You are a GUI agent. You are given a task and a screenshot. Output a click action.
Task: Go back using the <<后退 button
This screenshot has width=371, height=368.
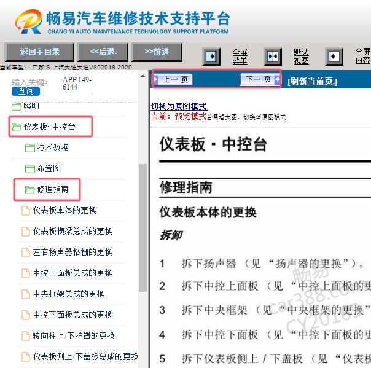[x=103, y=52]
